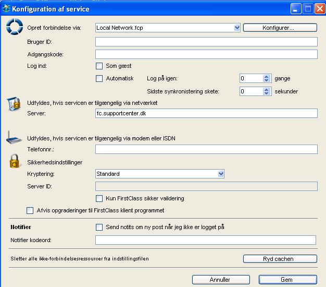Enable Send notits om ny post checkbox
This screenshot has width=326, height=287.
point(99,227)
